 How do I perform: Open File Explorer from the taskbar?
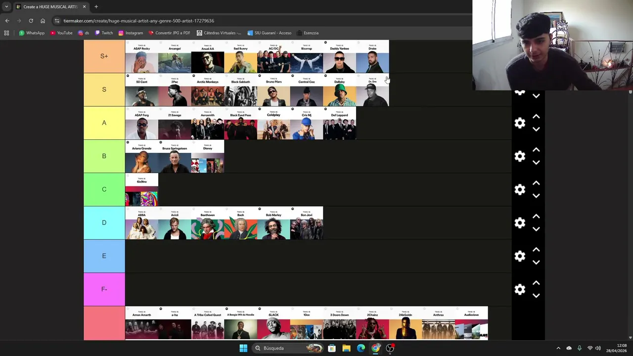tap(346, 348)
